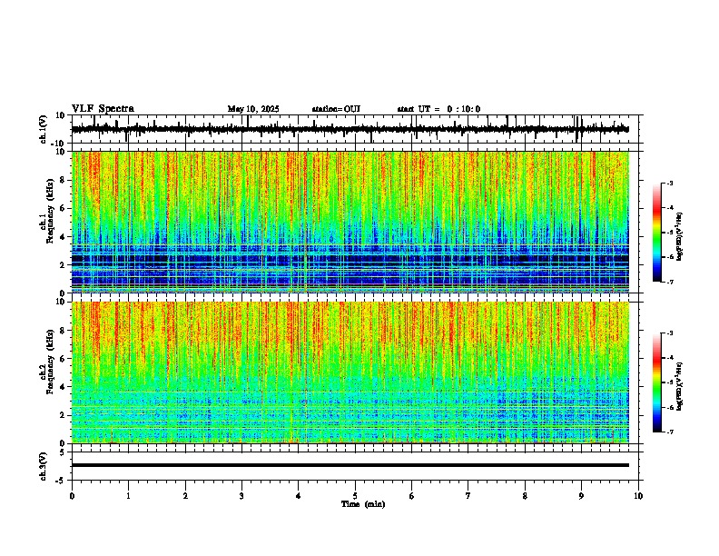The width and height of the screenshot is (719, 556).
Task: Click the "8" tick on ch.1 frequency axis
Action: [x=64, y=180]
